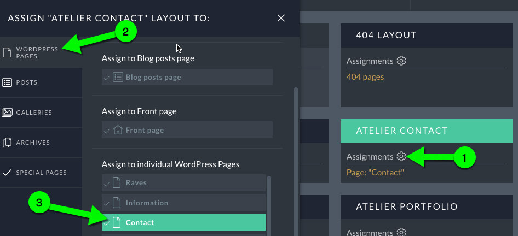Click Assign to individual WordPress Pages heading
Viewport: 518px width, 236px height.
170,164
